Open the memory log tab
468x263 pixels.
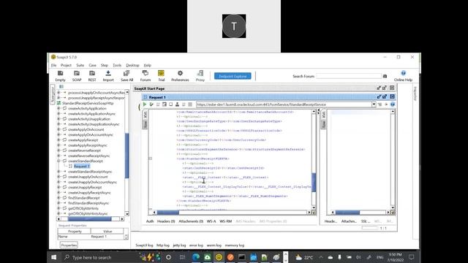pyautogui.click(x=235, y=245)
